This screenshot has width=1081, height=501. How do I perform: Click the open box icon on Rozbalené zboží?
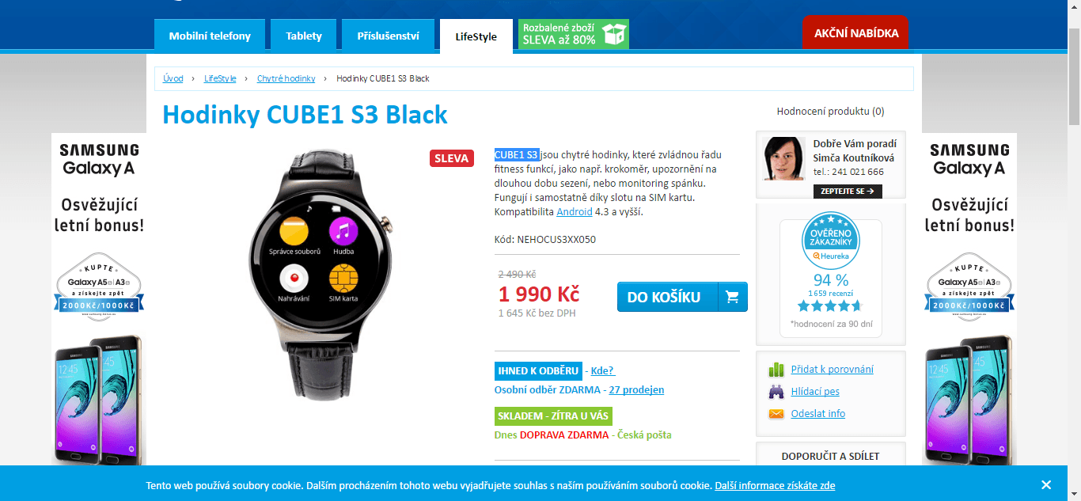[614, 34]
